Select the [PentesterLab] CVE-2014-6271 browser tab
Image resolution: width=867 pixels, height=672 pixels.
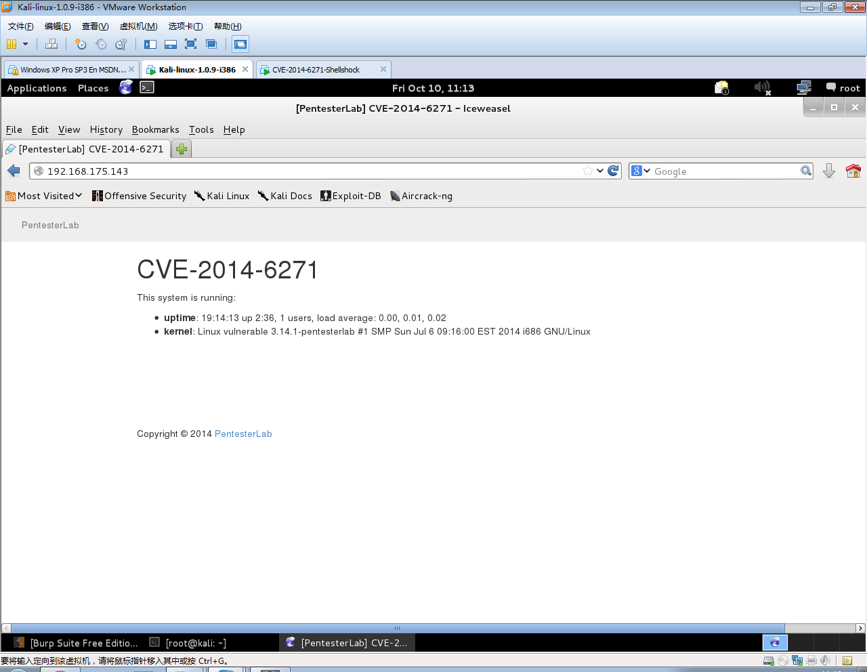[86, 149]
